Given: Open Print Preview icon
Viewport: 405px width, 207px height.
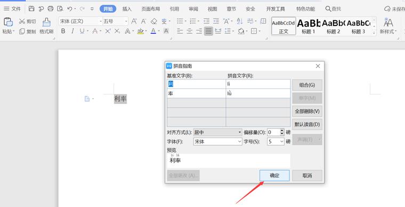Looking at the screenshot, I should pos(60,9).
